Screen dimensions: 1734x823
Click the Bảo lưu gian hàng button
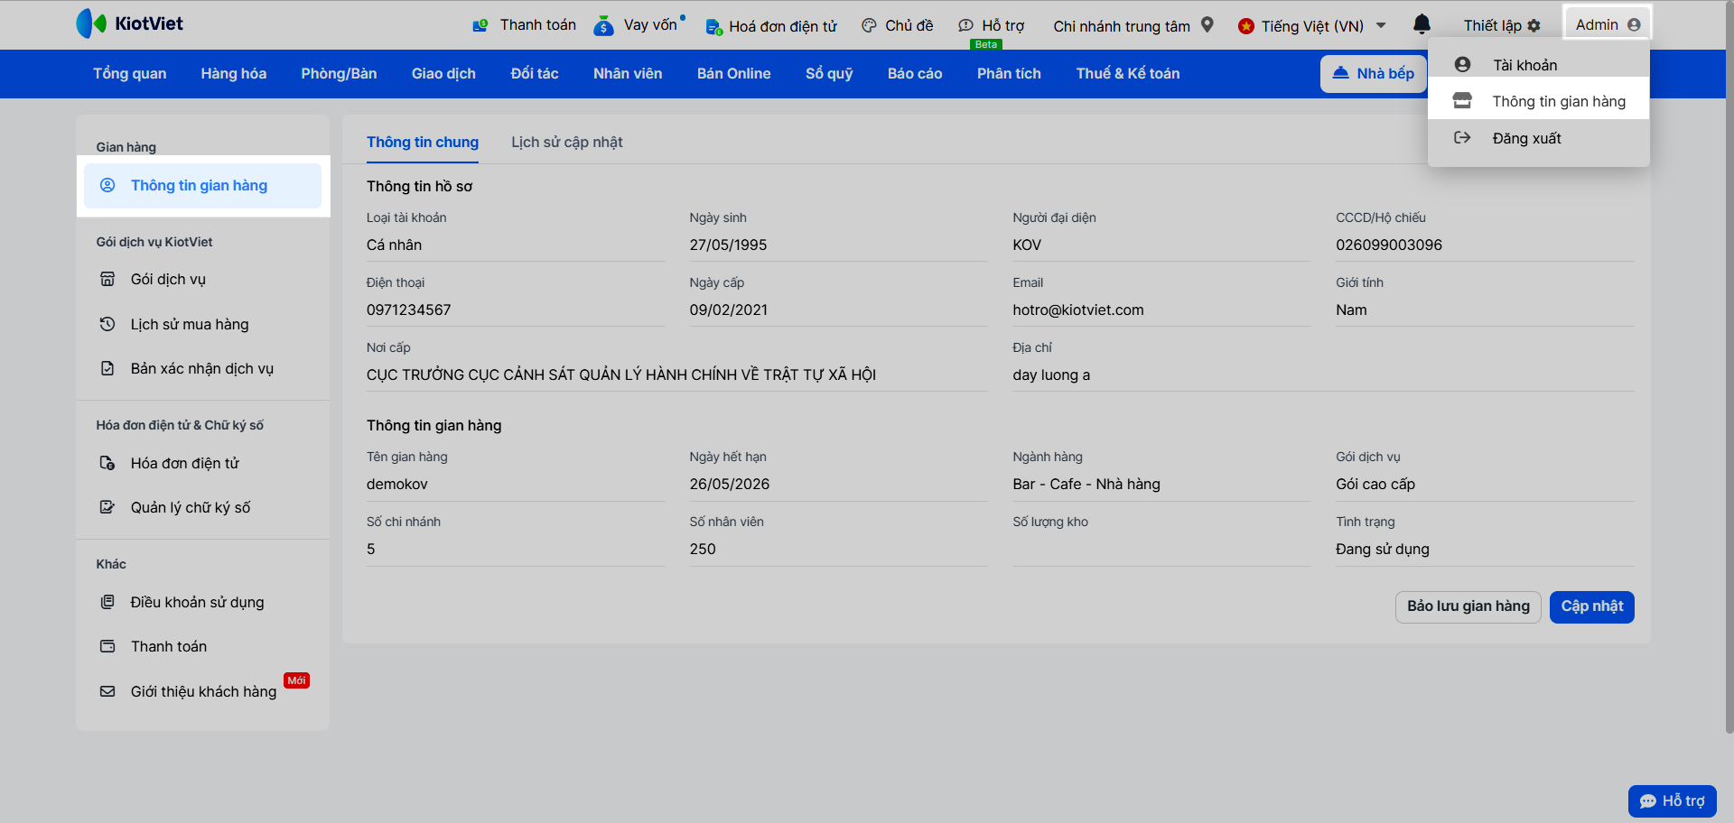click(x=1468, y=606)
